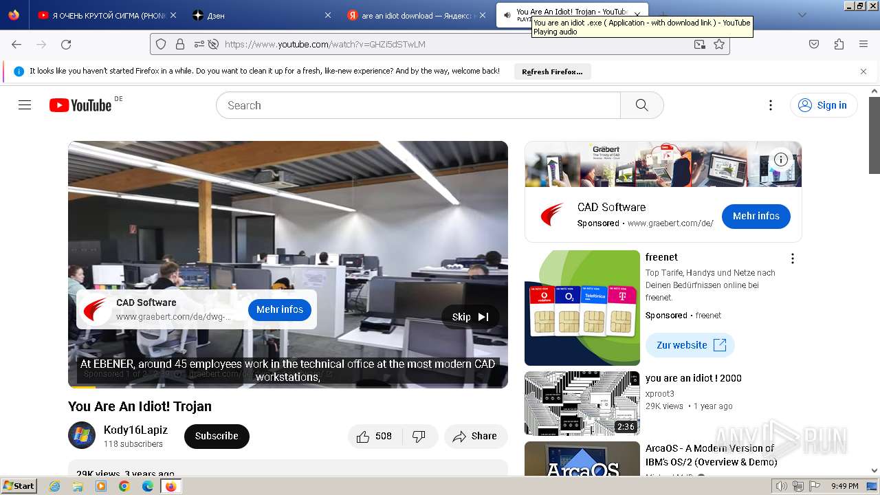
Task: Click Mehr infos in the sidebar CAD ad
Action: [x=756, y=216]
